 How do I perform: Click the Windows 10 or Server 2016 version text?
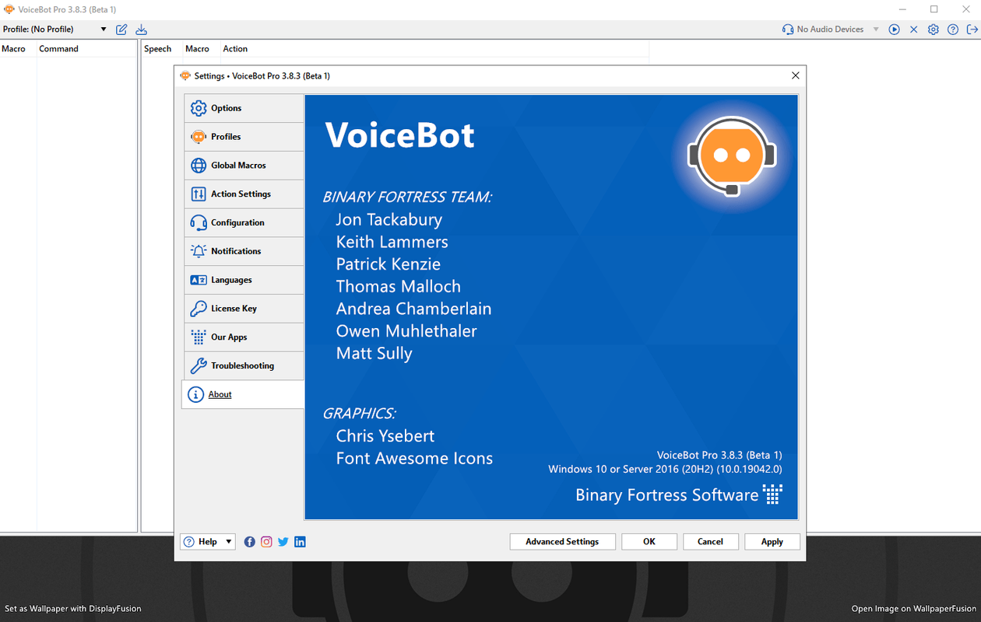pos(665,470)
